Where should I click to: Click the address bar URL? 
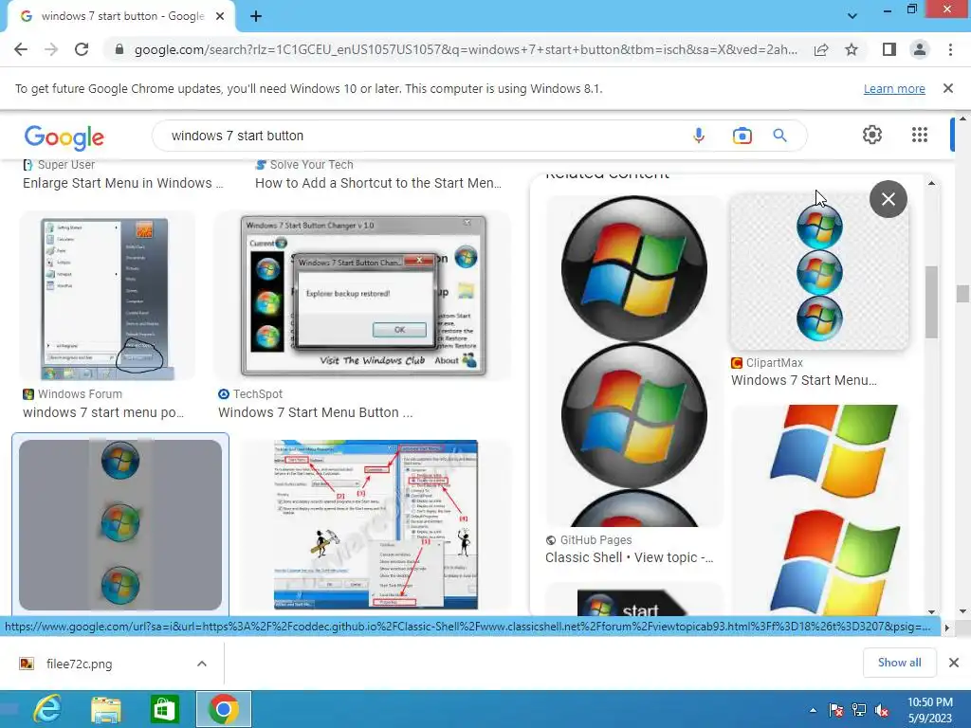click(x=465, y=49)
